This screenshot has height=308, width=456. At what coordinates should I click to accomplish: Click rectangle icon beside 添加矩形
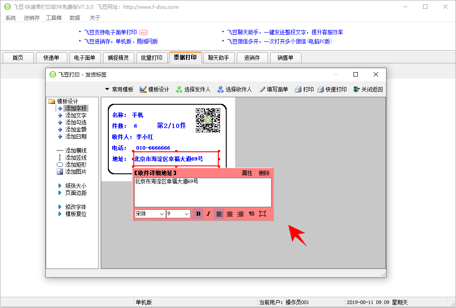coord(60,165)
